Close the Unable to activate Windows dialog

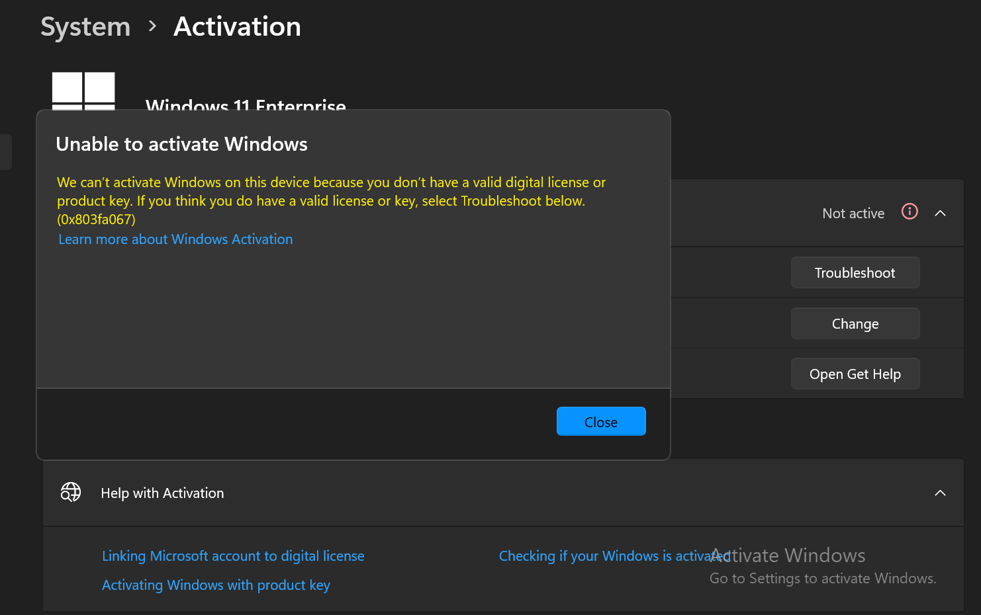(x=601, y=421)
